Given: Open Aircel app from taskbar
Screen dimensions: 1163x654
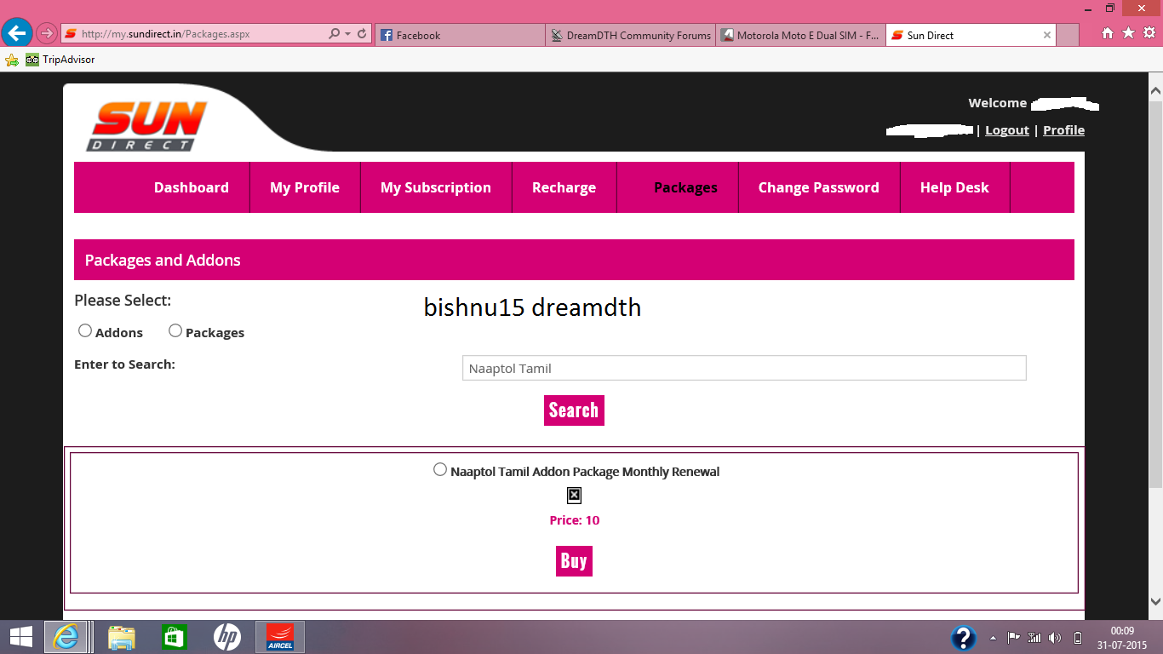Looking at the screenshot, I should [280, 637].
